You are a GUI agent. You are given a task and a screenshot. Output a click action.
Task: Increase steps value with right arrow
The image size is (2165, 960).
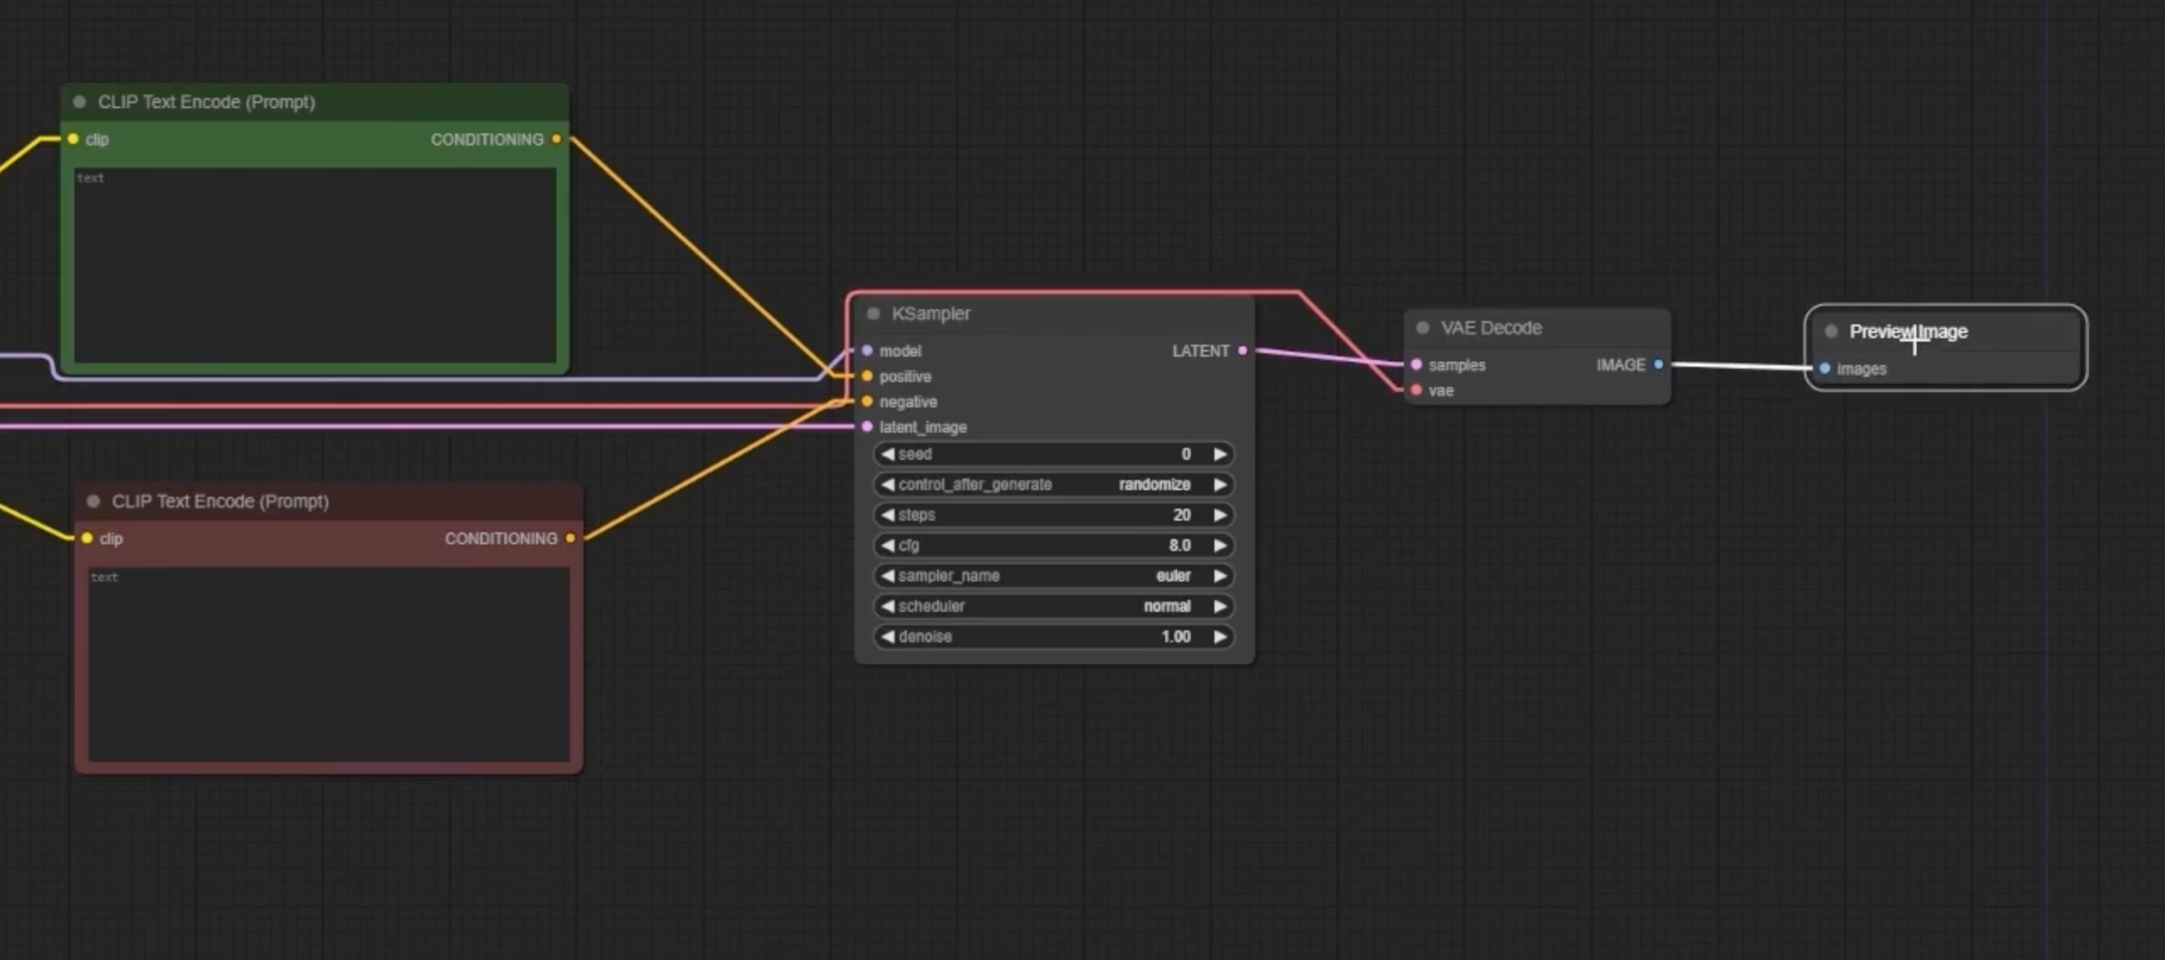pyautogui.click(x=1220, y=515)
